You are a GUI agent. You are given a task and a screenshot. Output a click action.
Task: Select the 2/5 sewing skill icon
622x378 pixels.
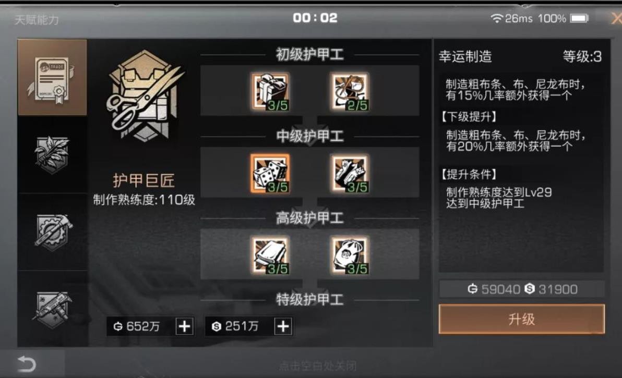(x=350, y=91)
